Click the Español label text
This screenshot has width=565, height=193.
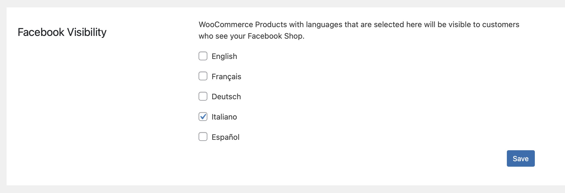(x=225, y=137)
